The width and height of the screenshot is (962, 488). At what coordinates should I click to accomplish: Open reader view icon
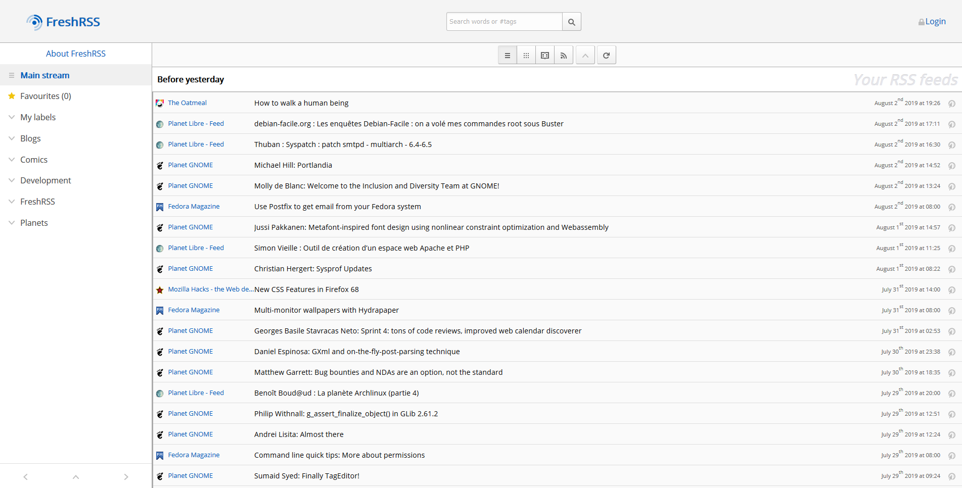(545, 56)
